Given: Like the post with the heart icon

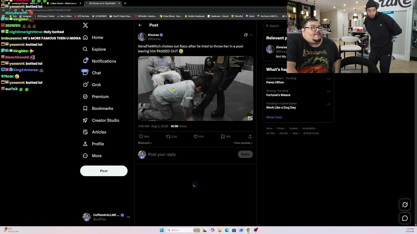Looking at the screenshot, I should point(195,136).
